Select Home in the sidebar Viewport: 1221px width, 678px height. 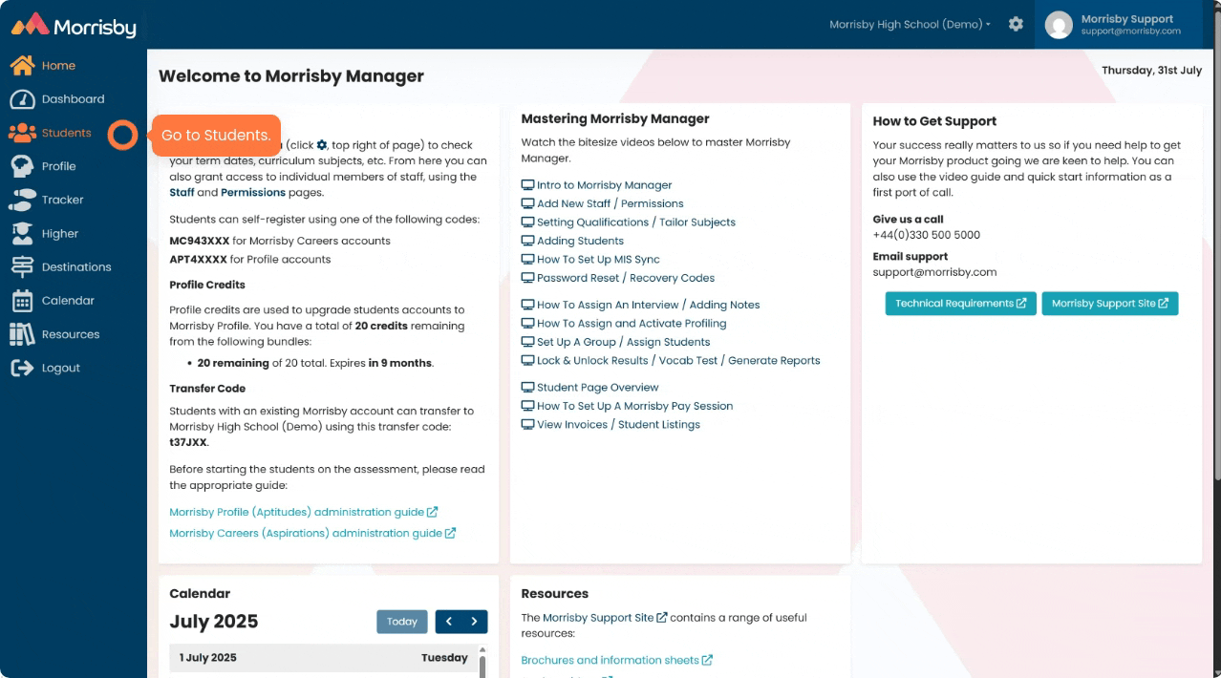click(58, 66)
